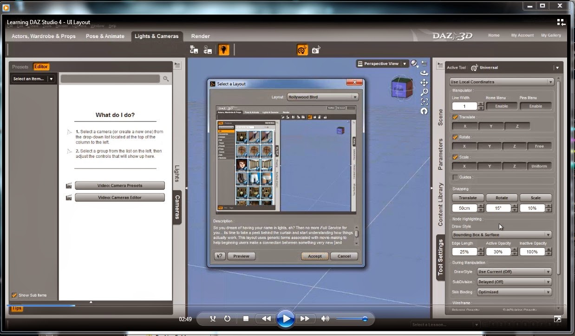This screenshot has width=575, height=336.
Task: Click the Preview button in dialog
Action: 241,256
